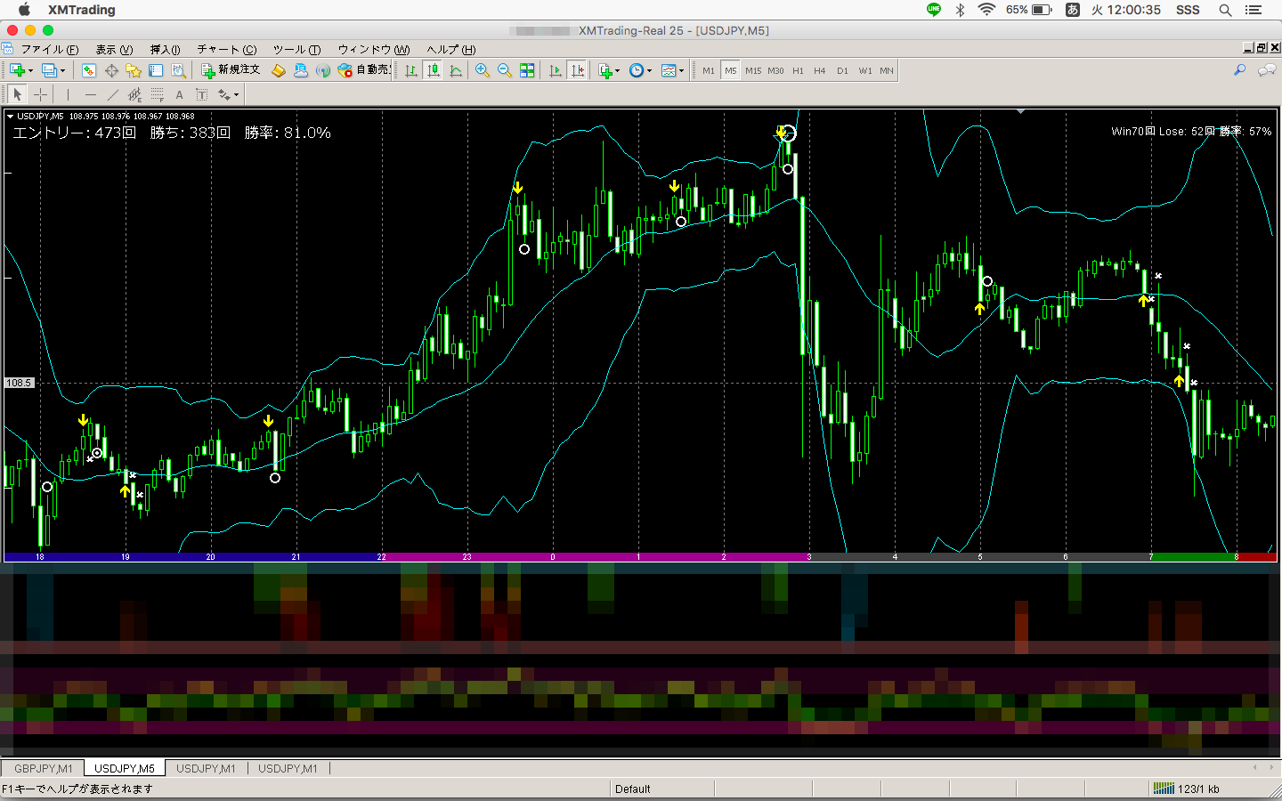Image resolution: width=1282 pixels, height=801 pixels.
Task: Zoom out of the chart
Action: point(505,70)
